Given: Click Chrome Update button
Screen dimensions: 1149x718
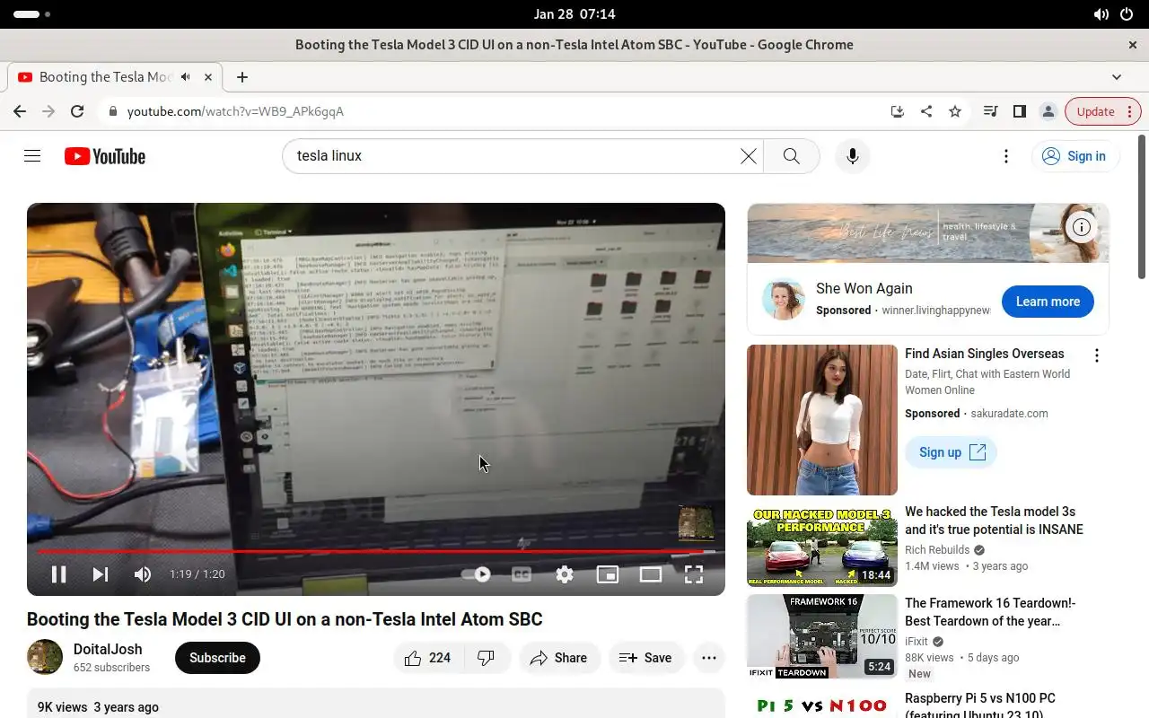Looking at the screenshot, I should (1103, 111).
